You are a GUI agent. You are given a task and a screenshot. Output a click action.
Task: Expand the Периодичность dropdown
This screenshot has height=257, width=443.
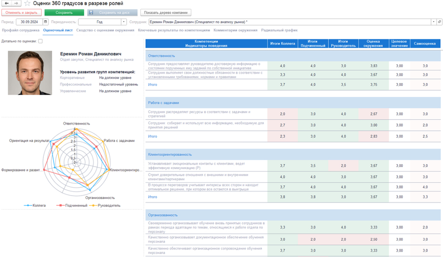click(124, 22)
